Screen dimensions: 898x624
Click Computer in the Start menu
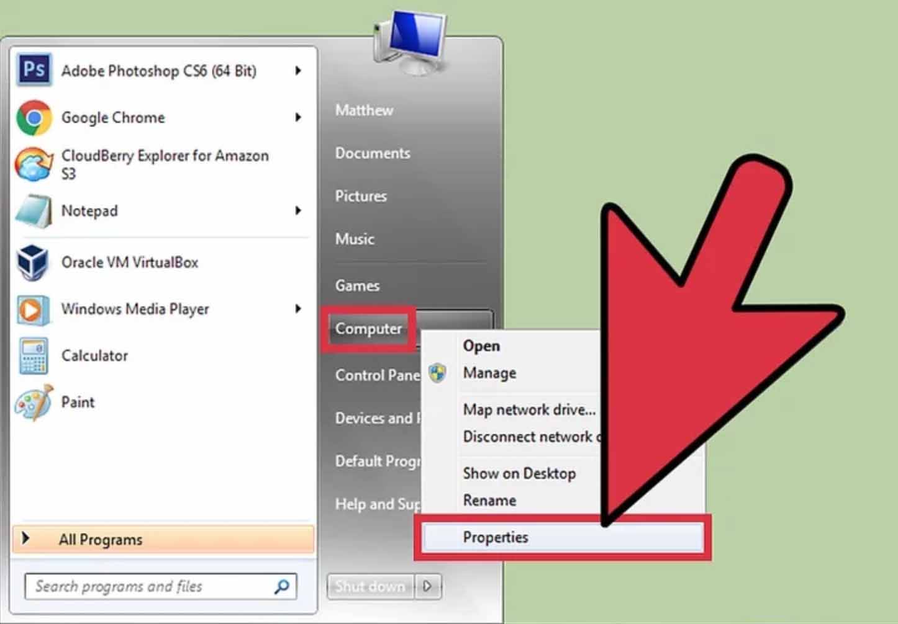[369, 329]
